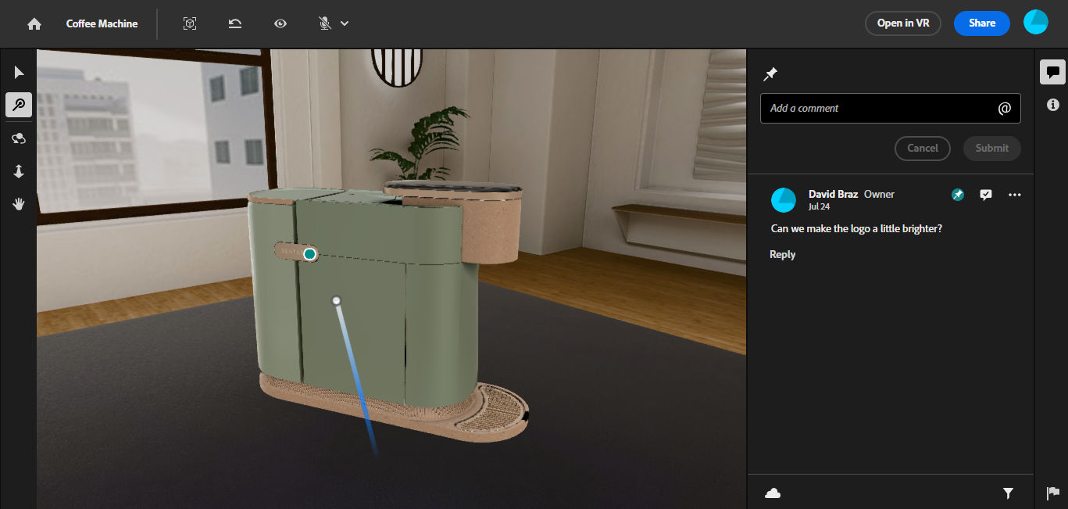The height and width of the screenshot is (509, 1068).
Task: Click the @ mention icon in comment box
Action: tap(1005, 109)
